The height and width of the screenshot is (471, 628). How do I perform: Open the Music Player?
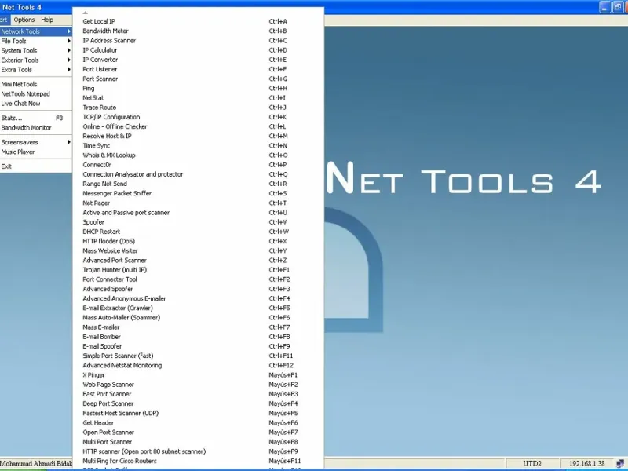[36, 152]
